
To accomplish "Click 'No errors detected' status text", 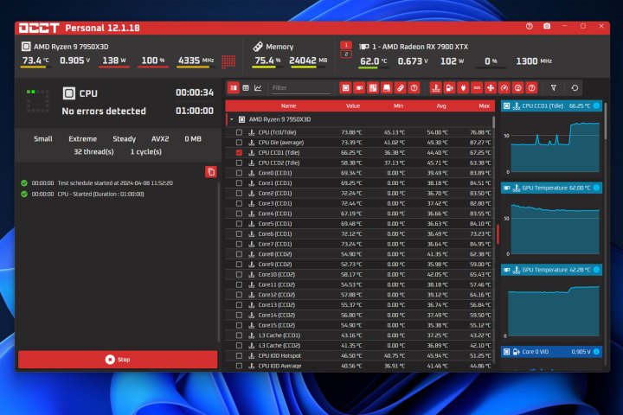I will (x=104, y=112).
